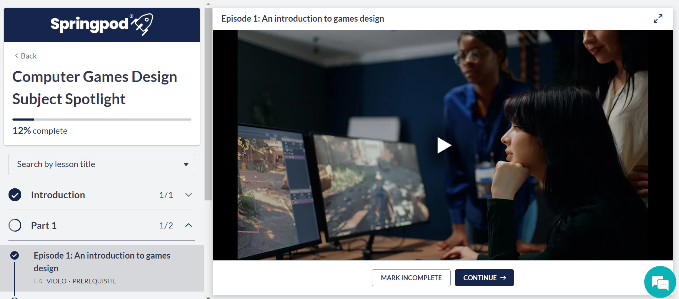
Task: Click the Back chevron arrow icon
Action: tap(16, 56)
